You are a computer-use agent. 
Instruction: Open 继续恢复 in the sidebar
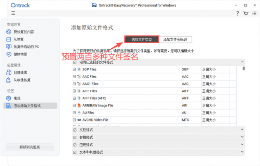tap(20, 54)
